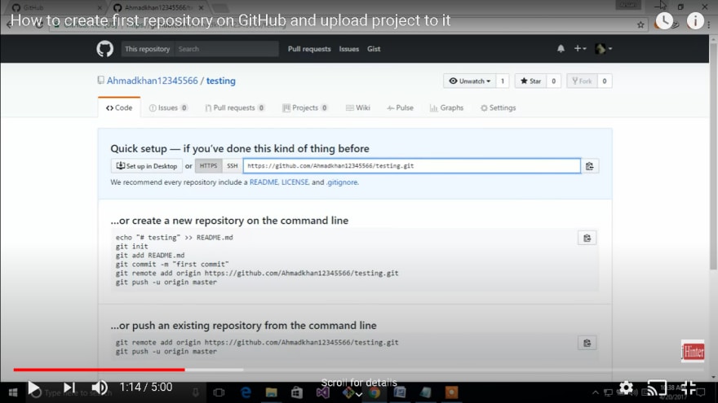Open the Wiki tab
The width and height of the screenshot is (718, 403).
tap(357, 107)
